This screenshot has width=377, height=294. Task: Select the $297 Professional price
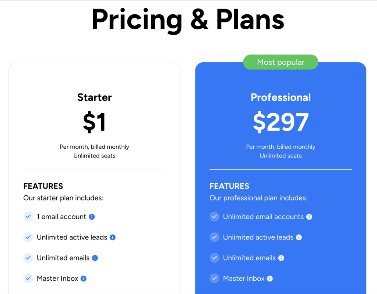click(x=281, y=122)
